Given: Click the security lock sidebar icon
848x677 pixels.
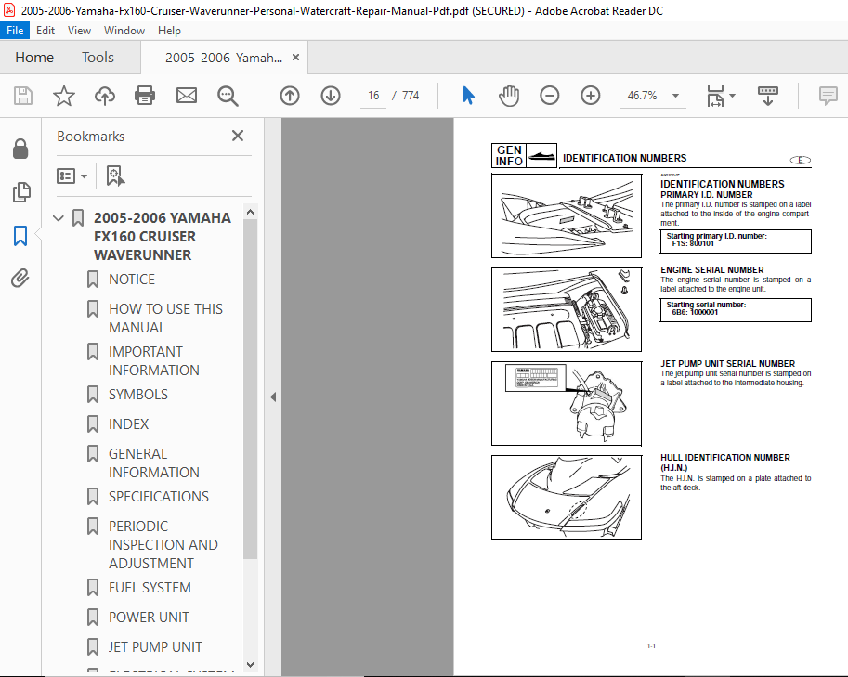Looking at the screenshot, I should click(x=20, y=149).
